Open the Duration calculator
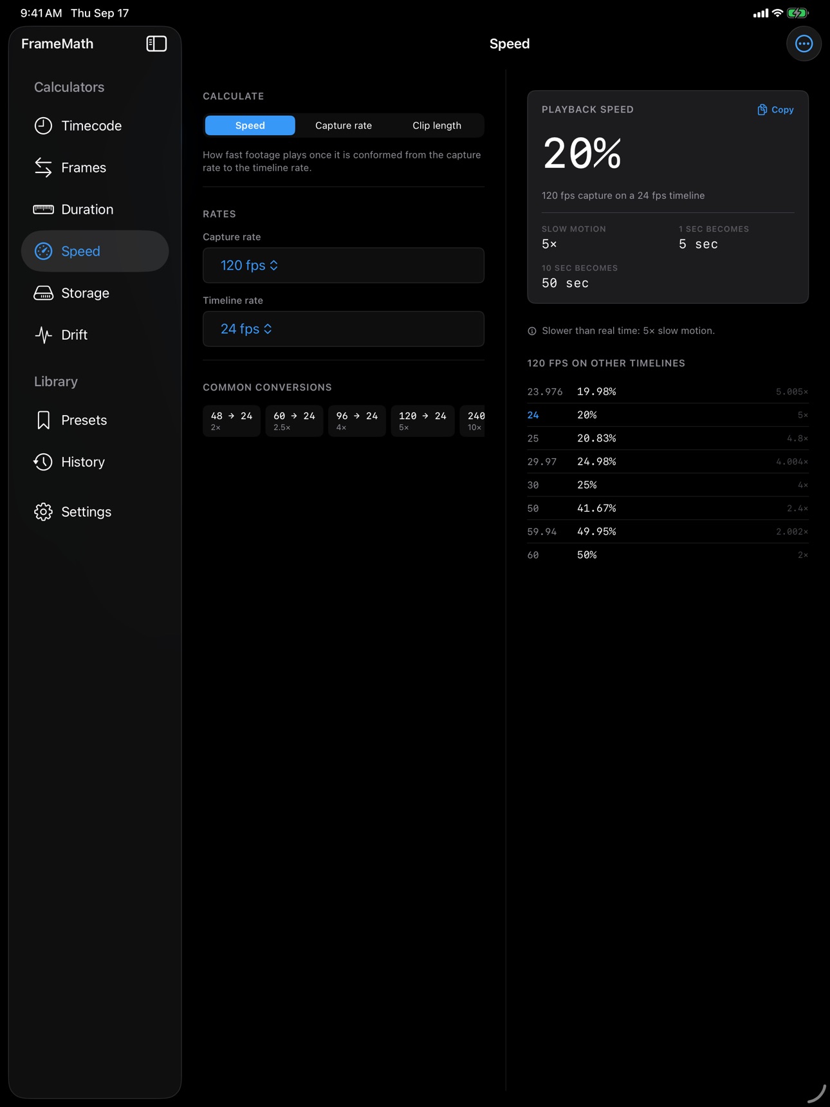Viewport: 830px width, 1107px height. [x=95, y=209]
